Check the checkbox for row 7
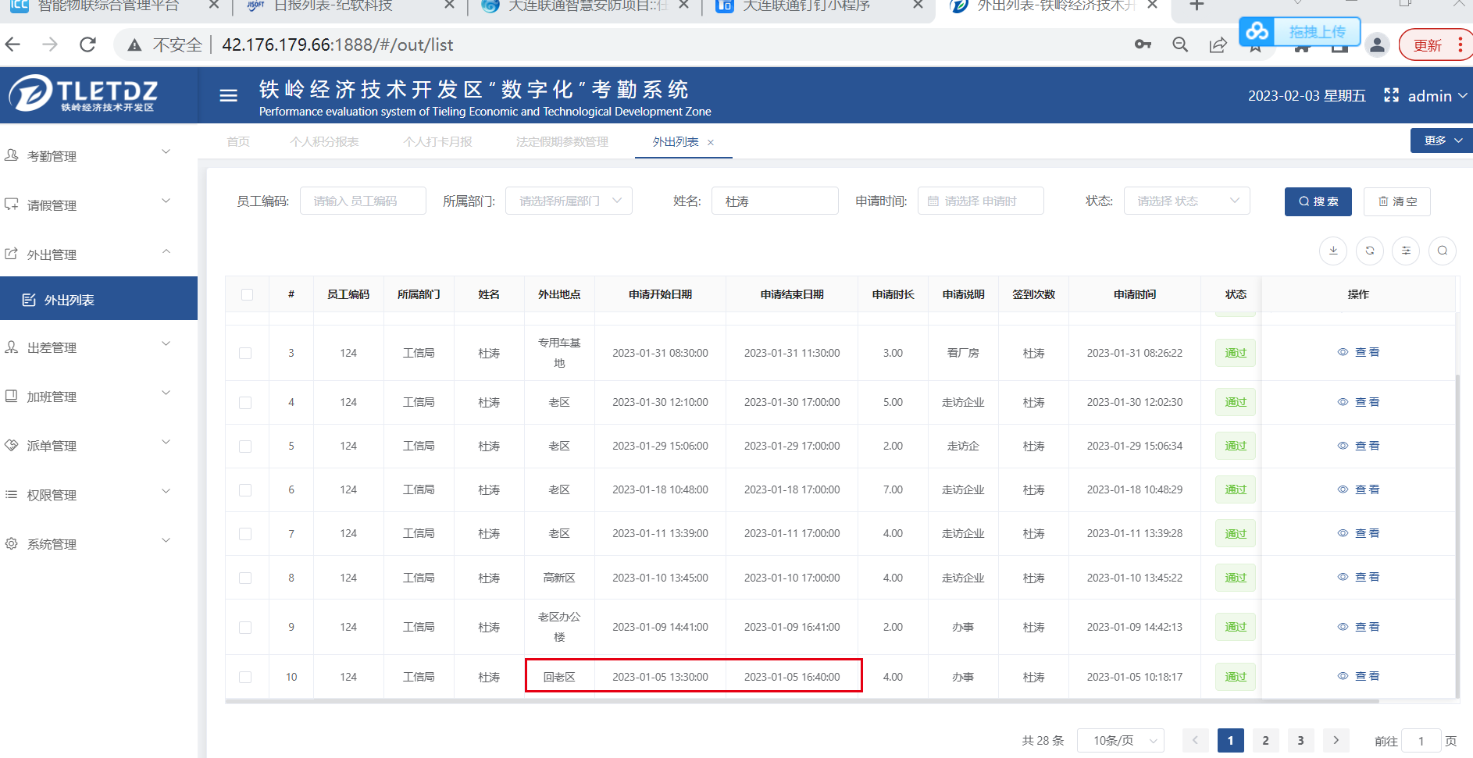The height and width of the screenshot is (758, 1473). [245, 534]
